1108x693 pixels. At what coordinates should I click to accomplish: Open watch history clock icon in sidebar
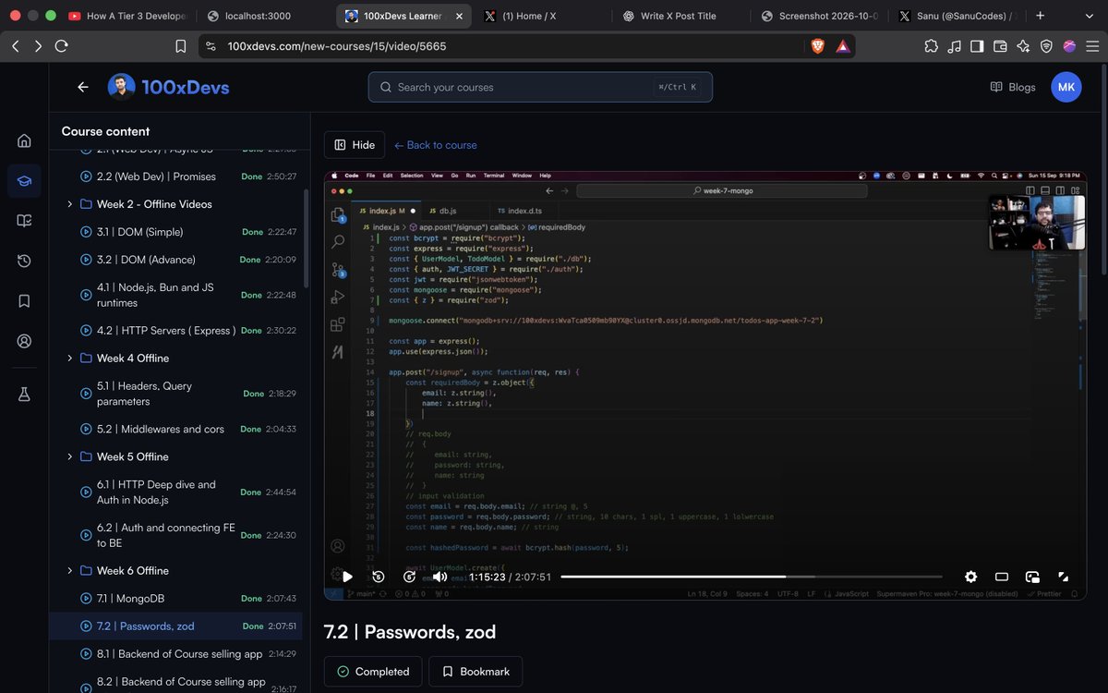[24, 261]
